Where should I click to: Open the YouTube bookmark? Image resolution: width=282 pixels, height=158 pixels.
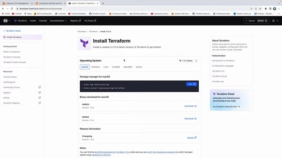coord(17,14)
